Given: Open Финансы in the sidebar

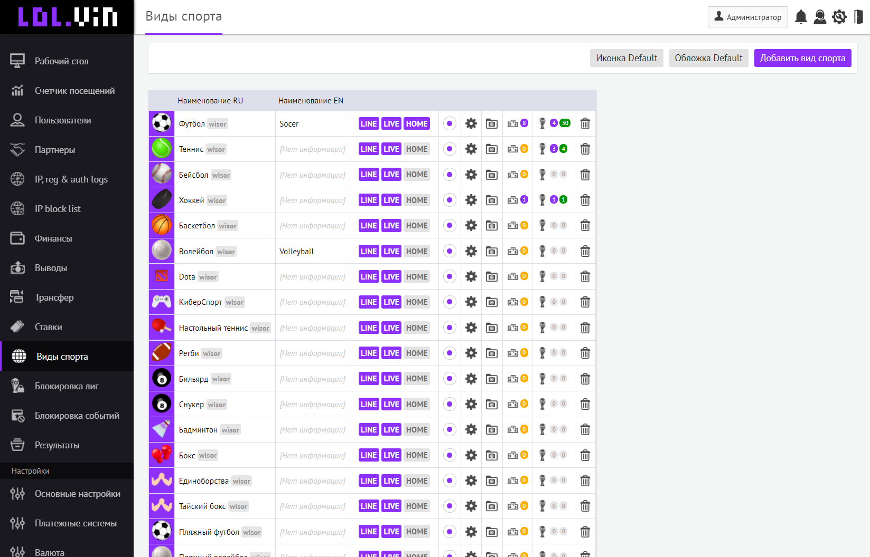Looking at the screenshot, I should click(x=53, y=238).
